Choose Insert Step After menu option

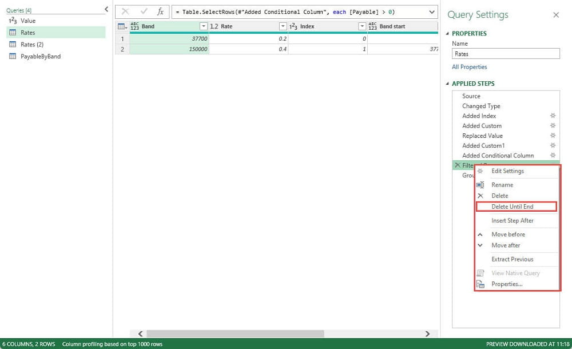pos(512,220)
